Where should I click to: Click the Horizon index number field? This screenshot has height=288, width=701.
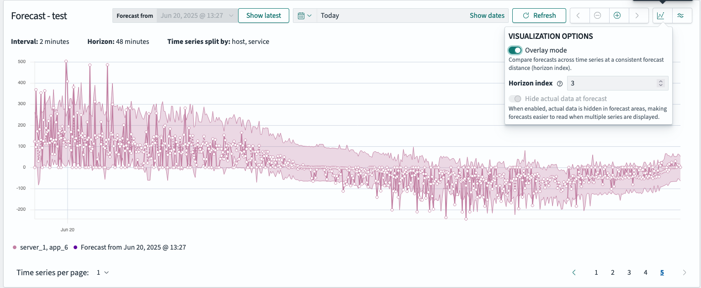610,83
